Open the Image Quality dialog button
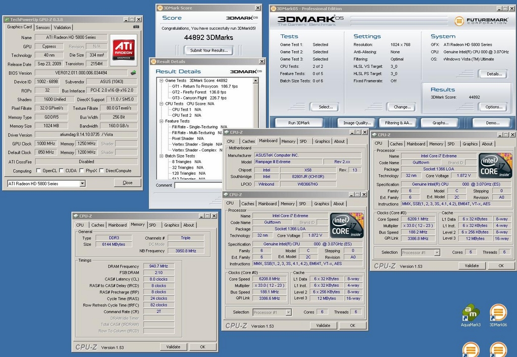This screenshot has width=517, height=357. point(357,123)
